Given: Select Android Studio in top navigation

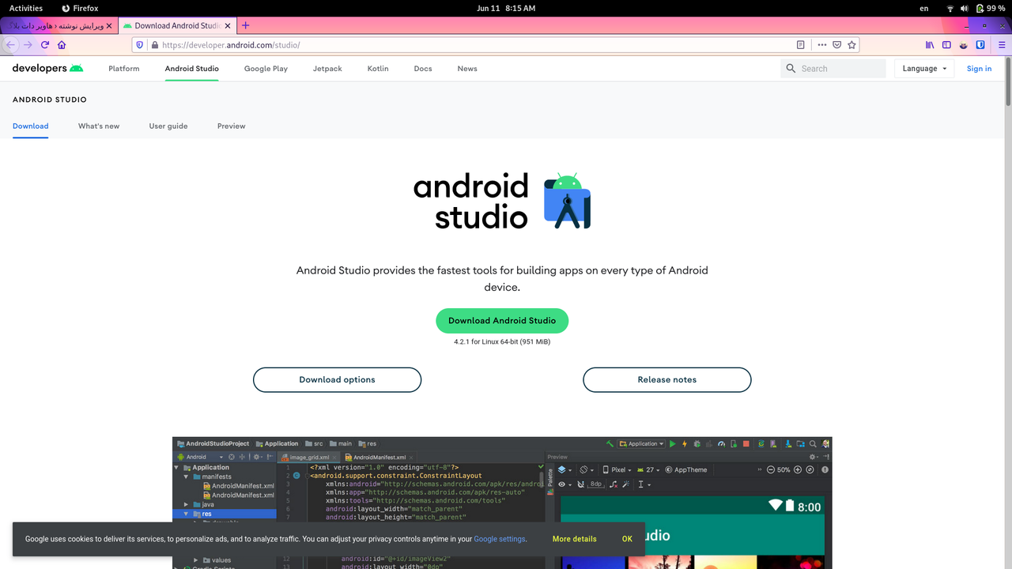Looking at the screenshot, I should tap(192, 69).
